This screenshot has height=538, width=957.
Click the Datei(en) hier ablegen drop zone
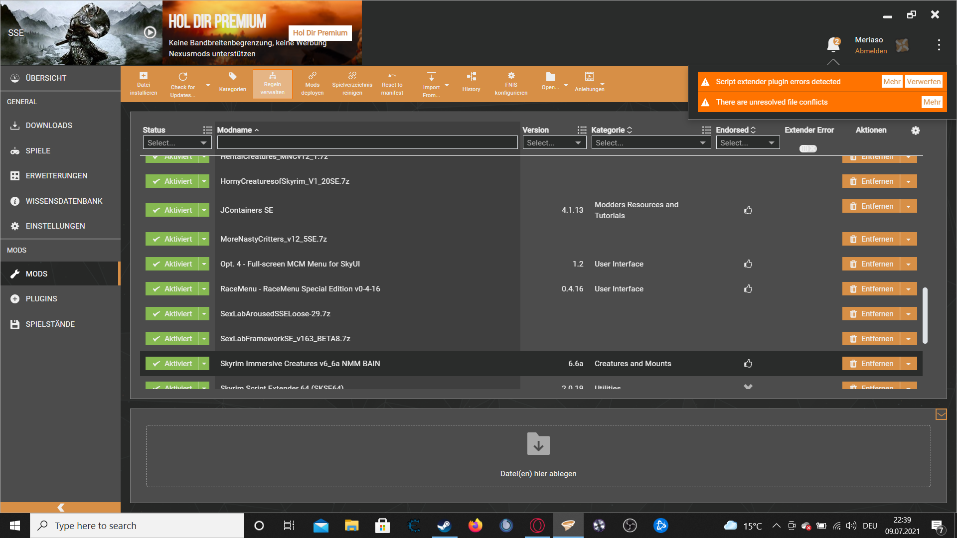tap(538, 456)
